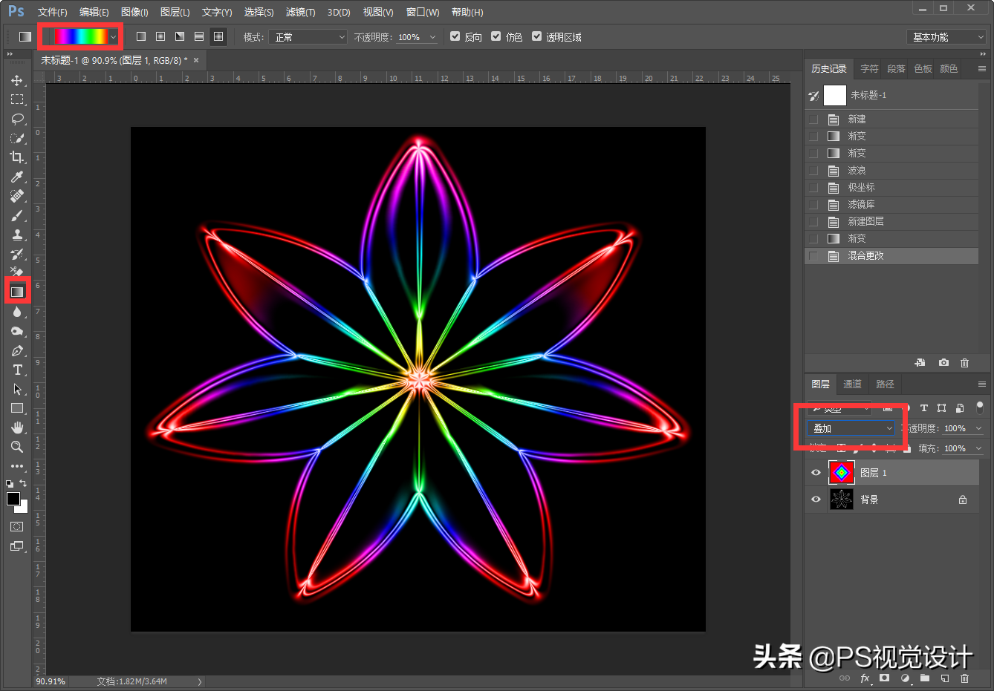
Task: Switch to the 通道 tab
Action: click(852, 384)
